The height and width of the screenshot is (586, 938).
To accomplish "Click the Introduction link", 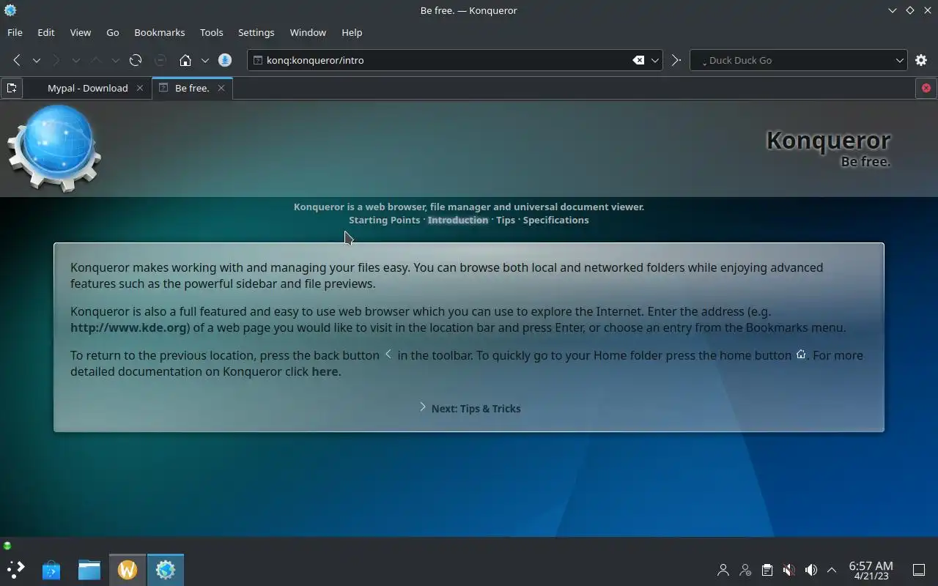I will (x=458, y=220).
